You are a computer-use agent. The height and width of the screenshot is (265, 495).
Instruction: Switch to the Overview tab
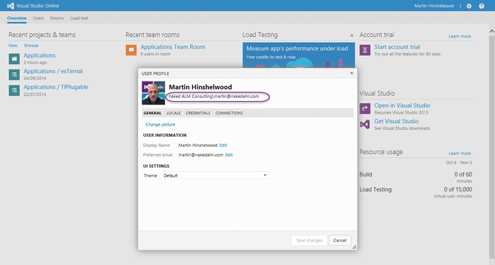point(17,19)
